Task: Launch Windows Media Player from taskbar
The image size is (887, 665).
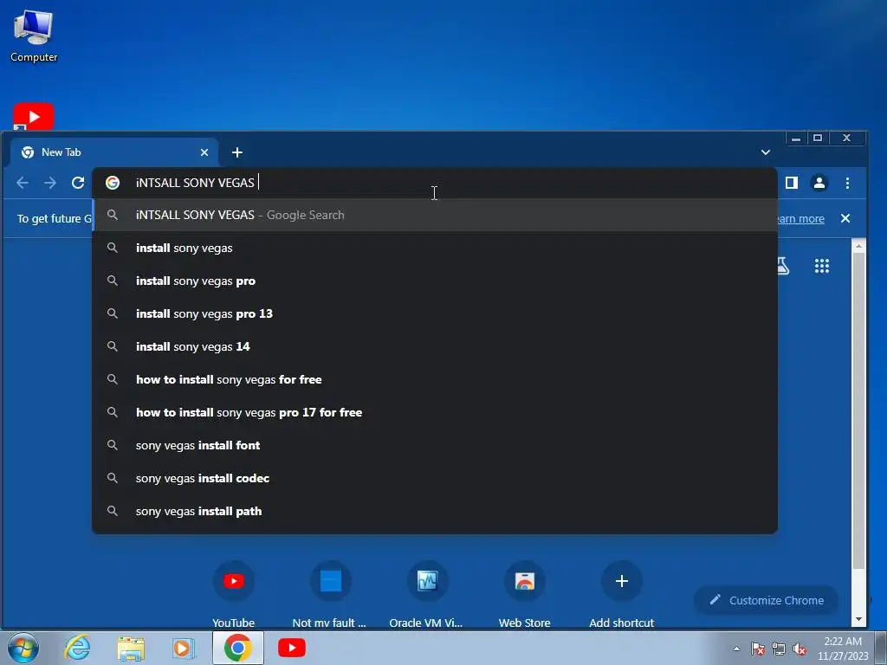Action: pyautogui.click(x=184, y=648)
